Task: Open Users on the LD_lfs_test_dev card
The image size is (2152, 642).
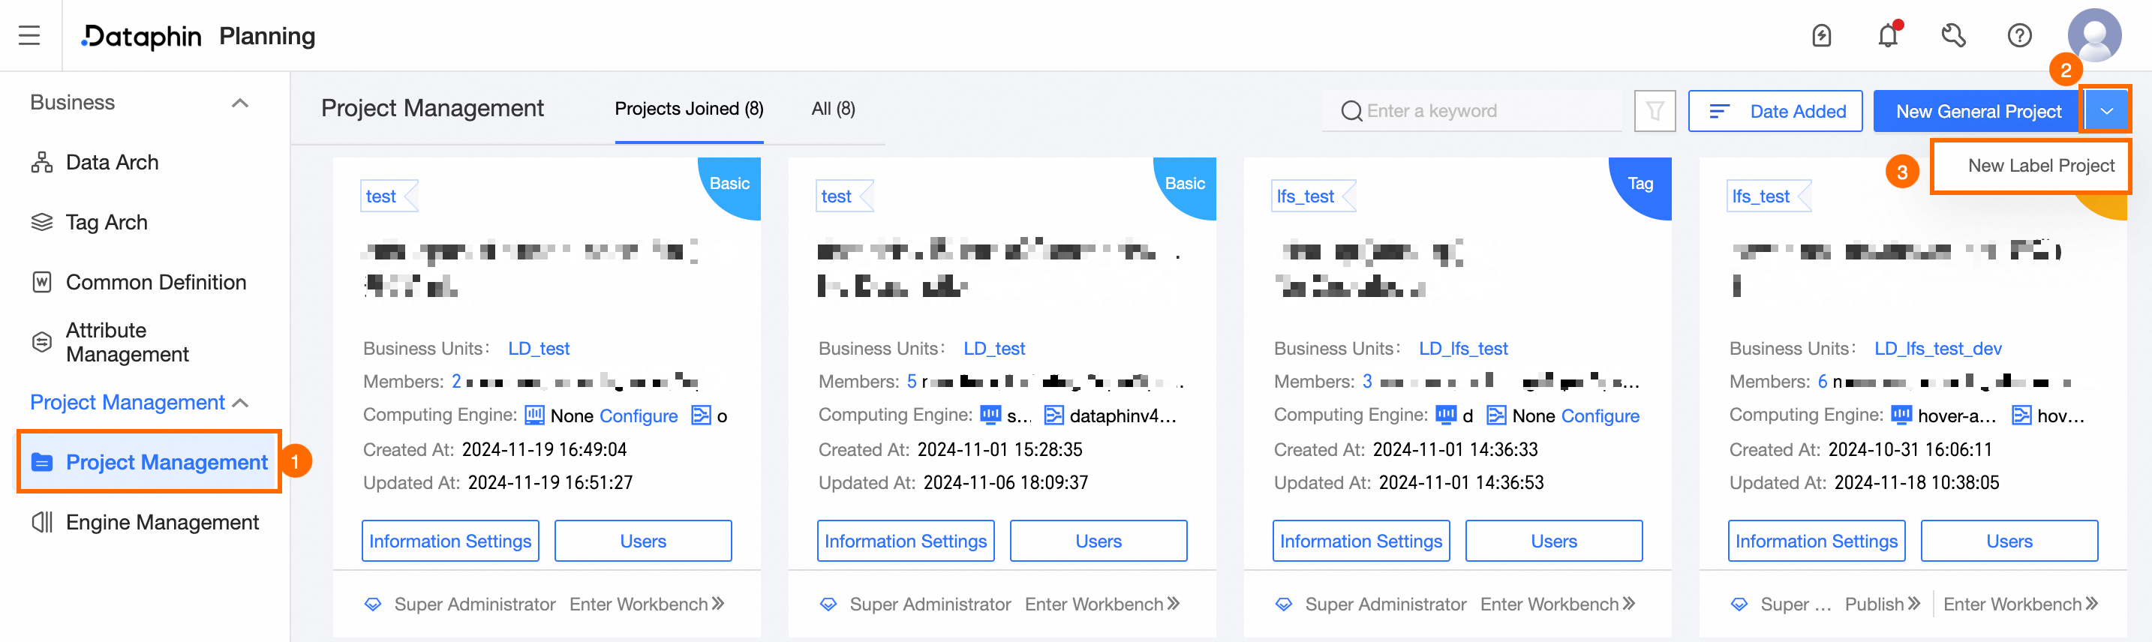Action: [x=2009, y=541]
